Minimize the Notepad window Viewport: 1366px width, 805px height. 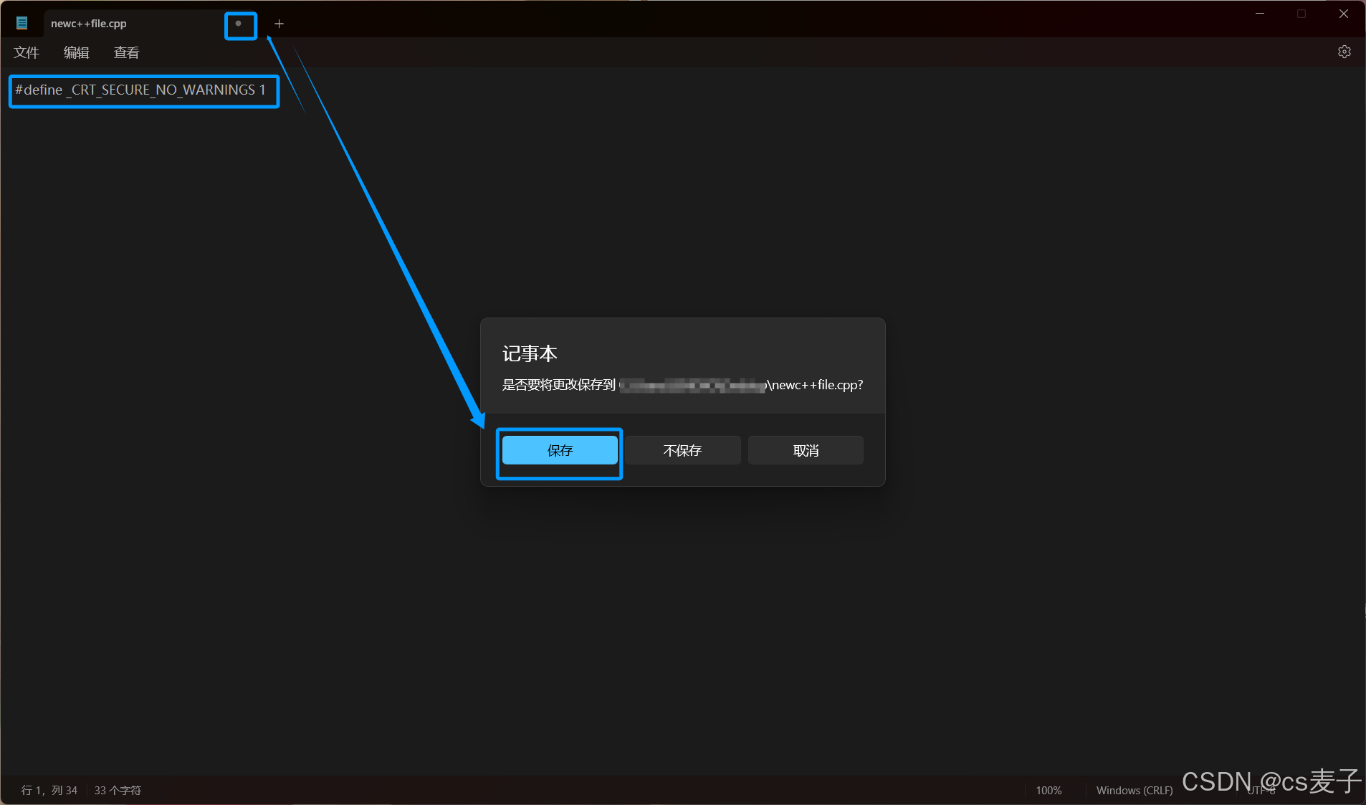click(x=1260, y=14)
